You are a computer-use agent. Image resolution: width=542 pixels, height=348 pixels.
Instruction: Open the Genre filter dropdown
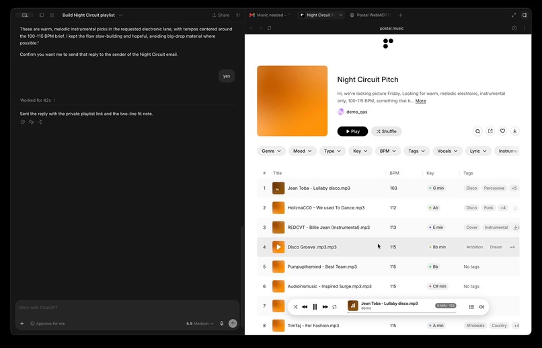coord(271,151)
